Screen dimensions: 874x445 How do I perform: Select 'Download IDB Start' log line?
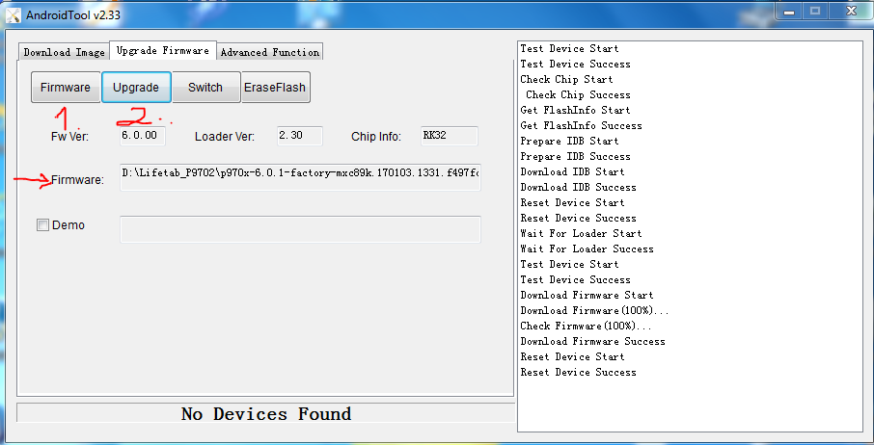tap(572, 171)
